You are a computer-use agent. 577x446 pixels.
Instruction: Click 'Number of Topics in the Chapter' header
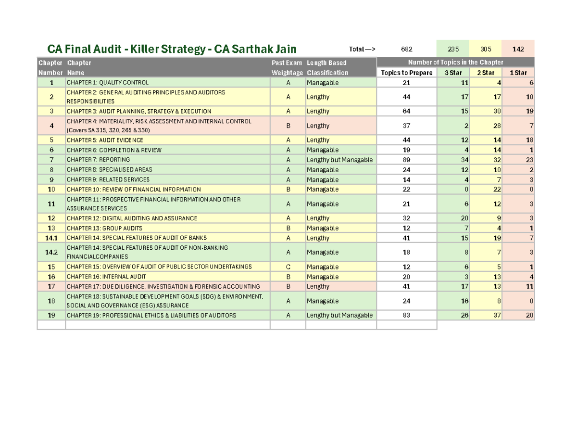(x=455, y=63)
